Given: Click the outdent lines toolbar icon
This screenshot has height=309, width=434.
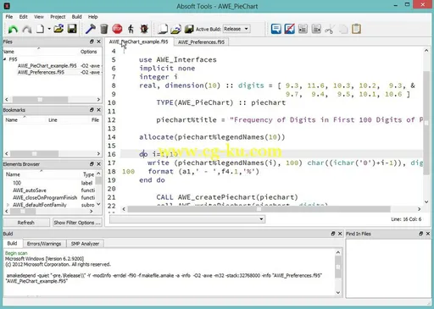Looking at the screenshot, I should 316,29.
